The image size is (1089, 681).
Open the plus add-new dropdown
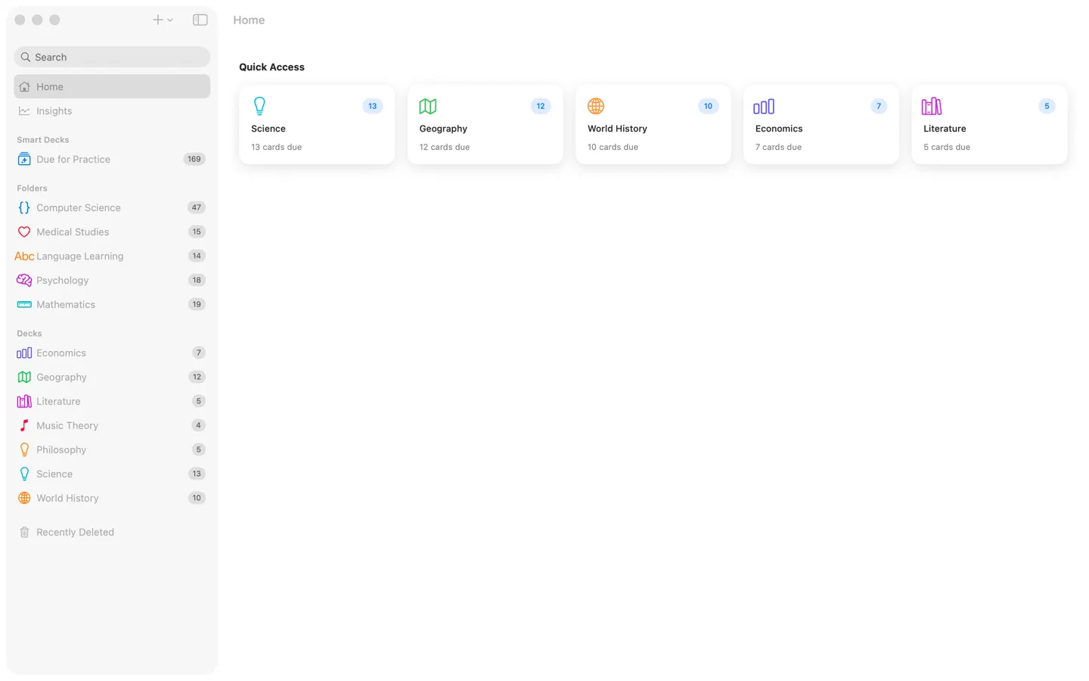[x=163, y=20]
